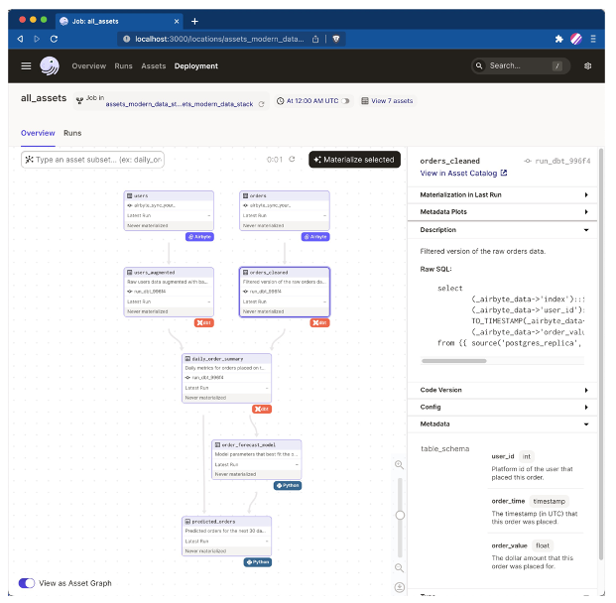Click the export graph download icon
The image size is (616, 603).
tap(400, 587)
